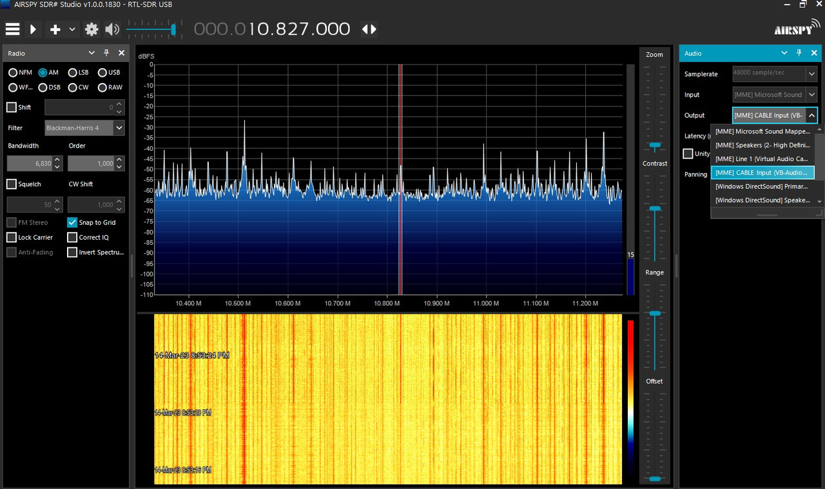Decrease the Order with the down stepper

120,168
